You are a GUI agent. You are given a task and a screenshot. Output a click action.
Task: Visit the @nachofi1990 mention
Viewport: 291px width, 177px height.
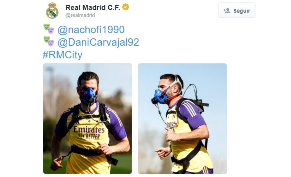(x=91, y=30)
